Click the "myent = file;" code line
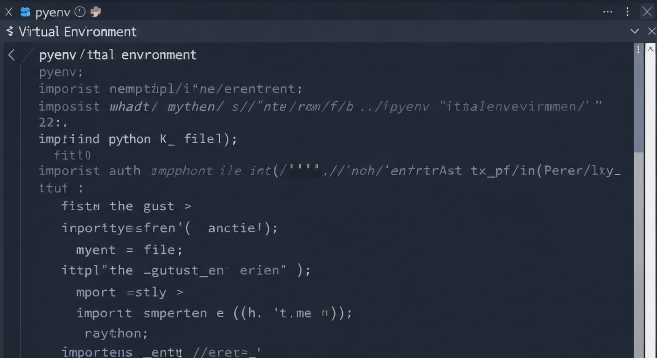The width and height of the screenshot is (657, 358). pyautogui.click(x=129, y=250)
